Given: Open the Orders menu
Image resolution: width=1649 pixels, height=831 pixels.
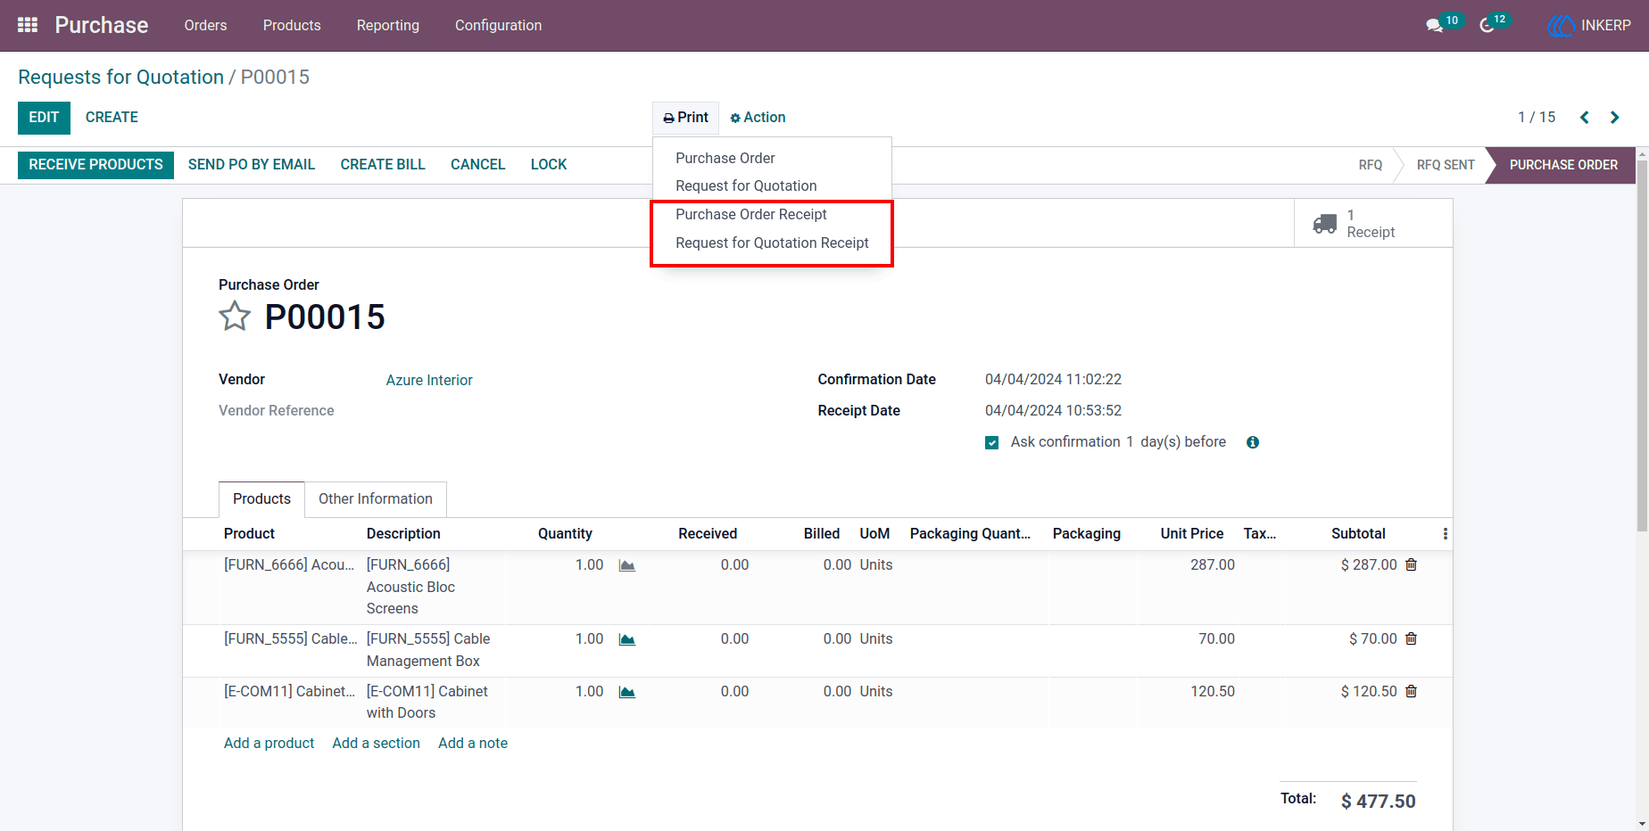Looking at the screenshot, I should coord(205,25).
